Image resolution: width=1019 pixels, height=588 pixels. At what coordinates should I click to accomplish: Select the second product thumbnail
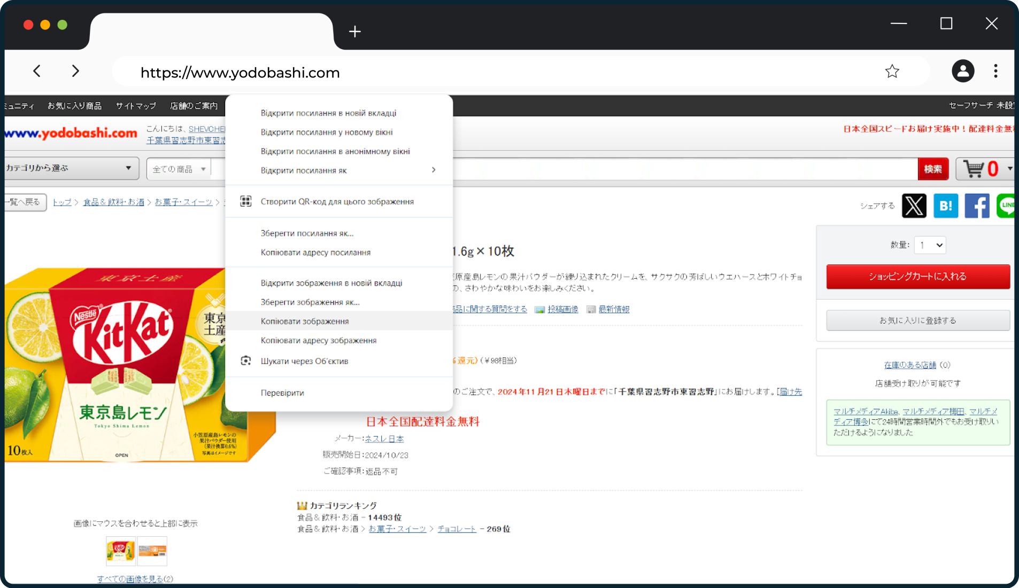(152, 551)
